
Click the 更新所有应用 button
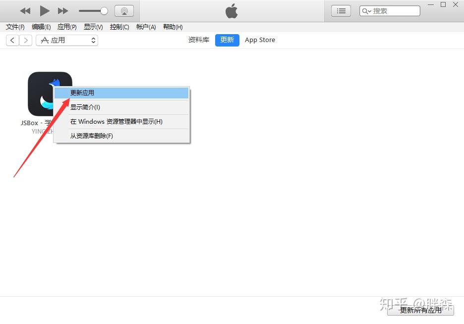coord(420,311)
